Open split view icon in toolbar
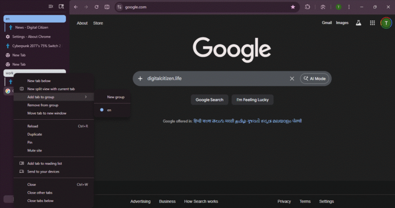The image size is (395, 208). point(107,7)
